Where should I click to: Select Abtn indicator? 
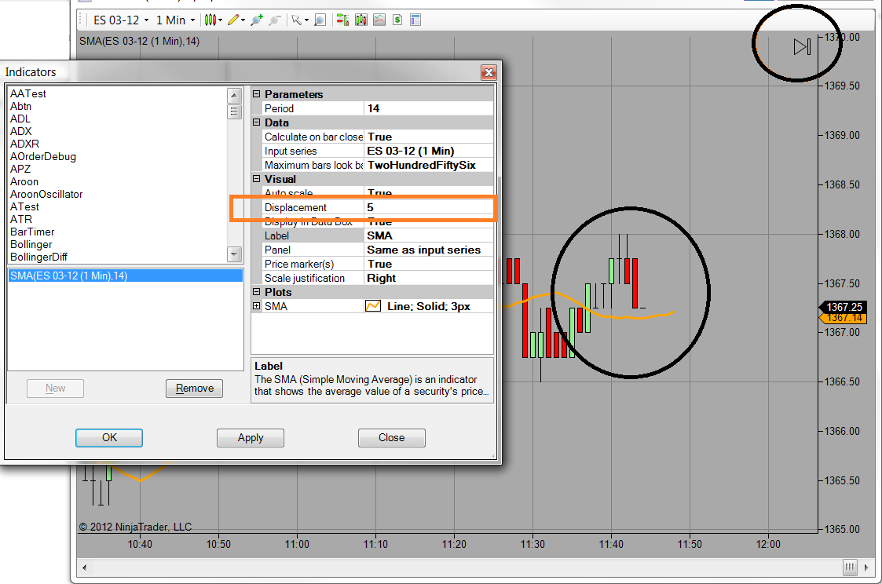coord(20,106)
